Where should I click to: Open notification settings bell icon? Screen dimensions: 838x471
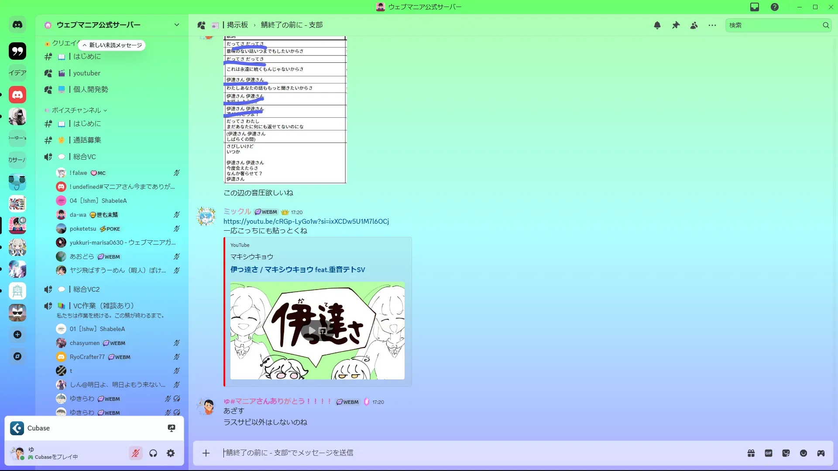(x=657, y=25)
